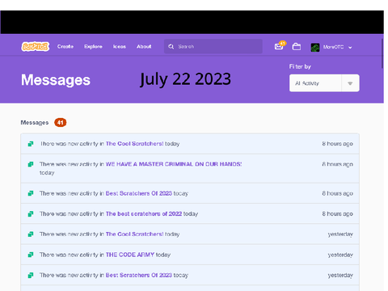
Task: Click the Messages page heading
Action: (56, 80)
